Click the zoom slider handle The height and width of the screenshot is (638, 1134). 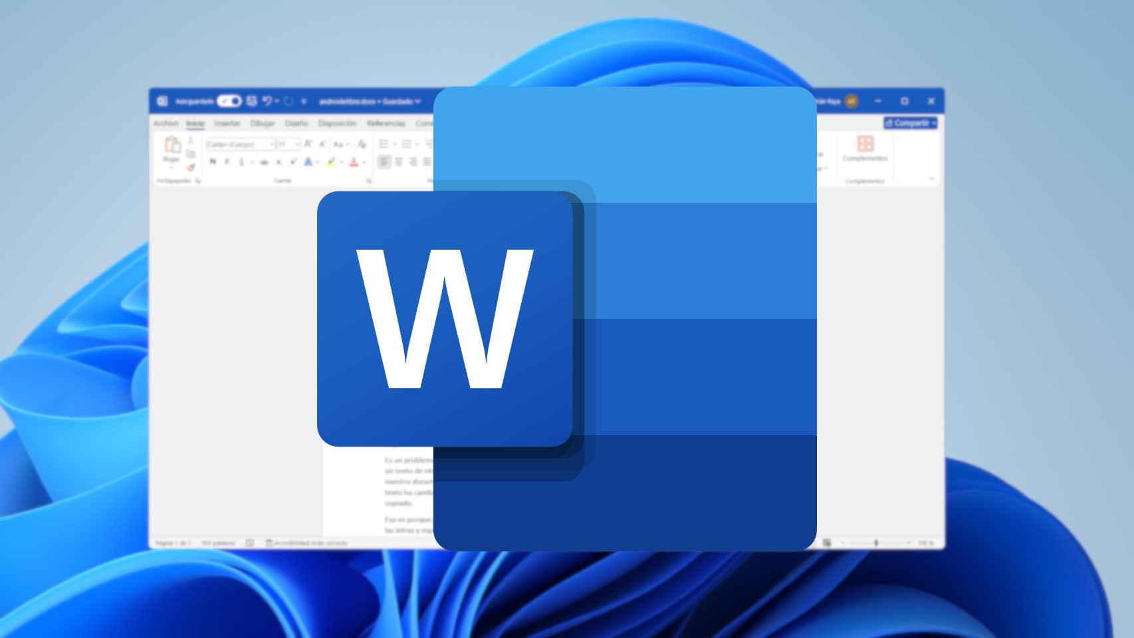[x=876, y=543]
